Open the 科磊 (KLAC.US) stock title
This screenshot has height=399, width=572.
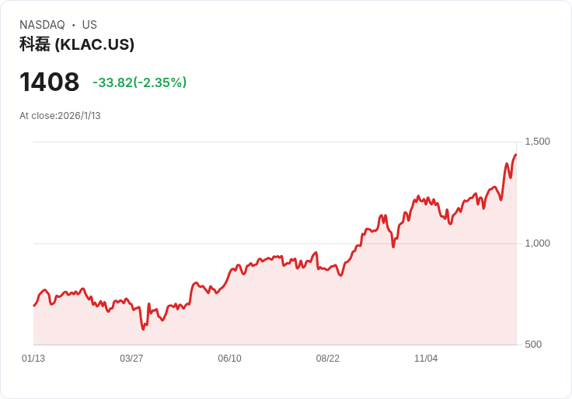point(77,44)
